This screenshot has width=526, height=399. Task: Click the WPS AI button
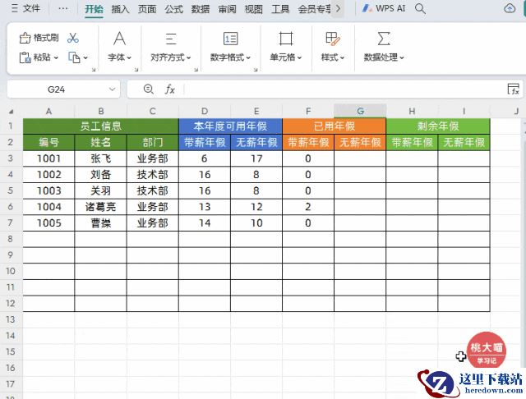click(x=384, y=9)
